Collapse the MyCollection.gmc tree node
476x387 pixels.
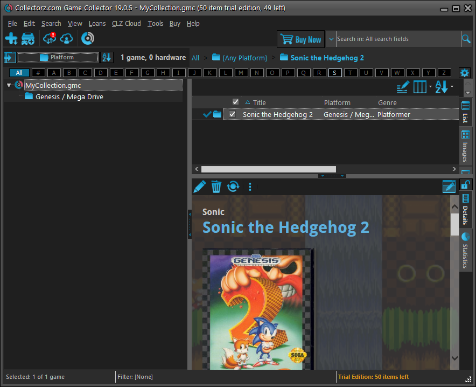coord(9,85)
